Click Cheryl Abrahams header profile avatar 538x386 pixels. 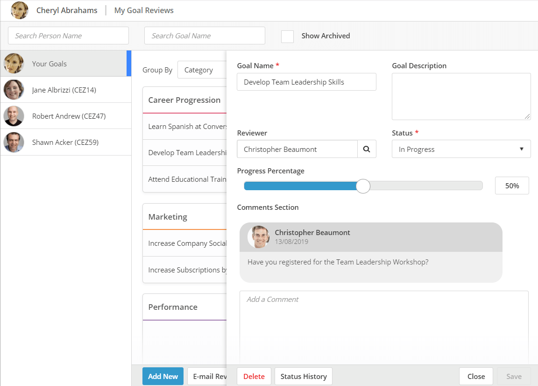(20, 10)
